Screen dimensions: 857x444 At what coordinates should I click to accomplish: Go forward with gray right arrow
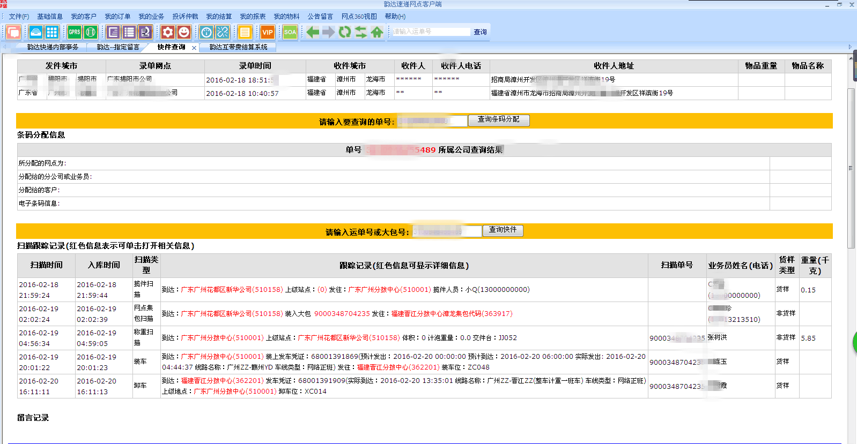[x=329, y=32]
